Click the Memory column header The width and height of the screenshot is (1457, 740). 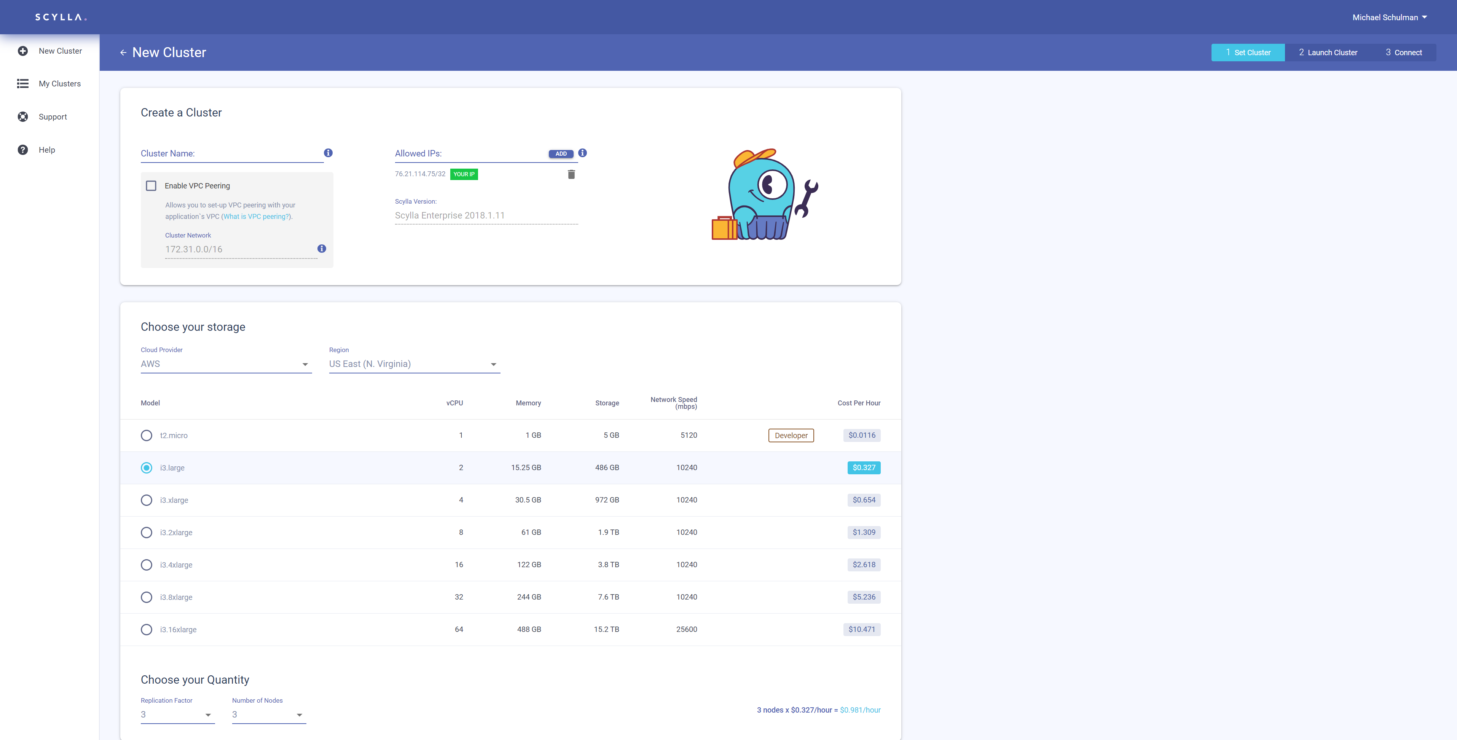[x=528, y=403]
